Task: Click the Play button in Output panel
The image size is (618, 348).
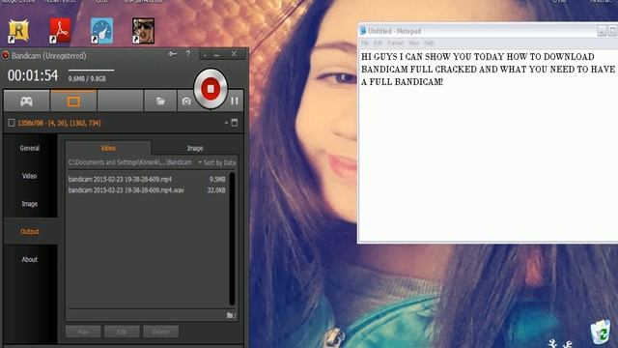Action: [83, 332]
